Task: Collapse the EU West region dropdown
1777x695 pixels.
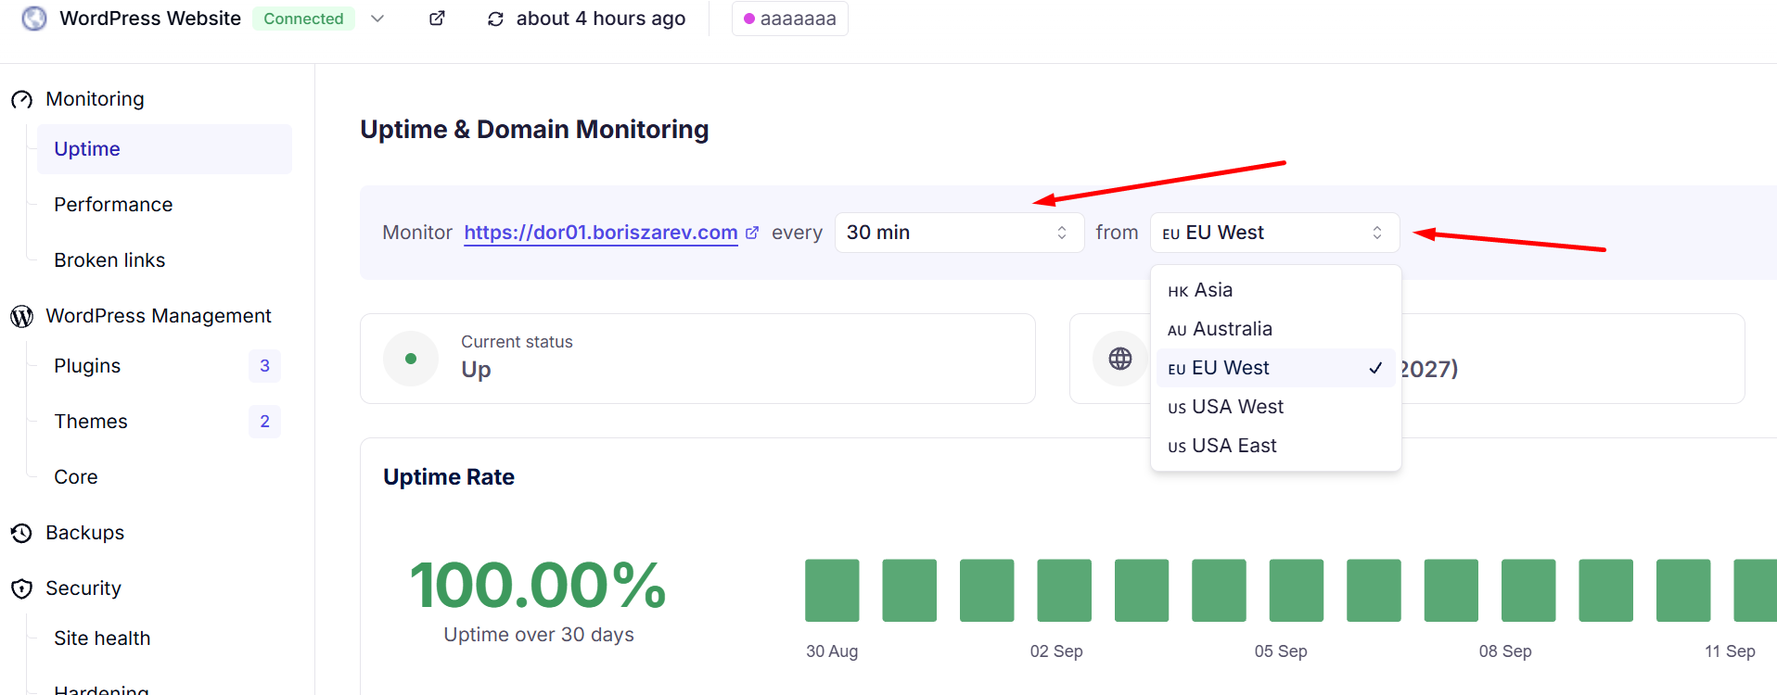Action: [x=1274, y=233]
